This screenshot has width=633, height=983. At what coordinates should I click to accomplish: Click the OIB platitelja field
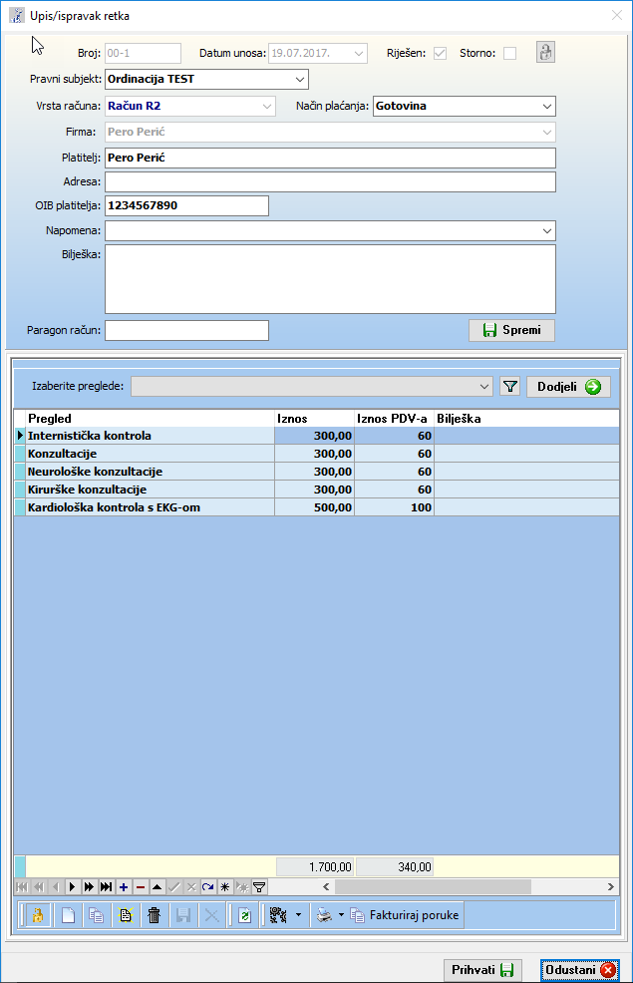186,205
